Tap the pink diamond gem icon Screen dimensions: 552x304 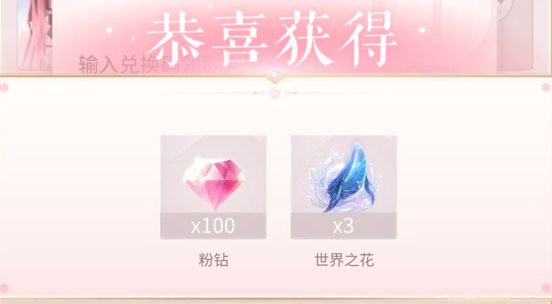tap(214, 184)
